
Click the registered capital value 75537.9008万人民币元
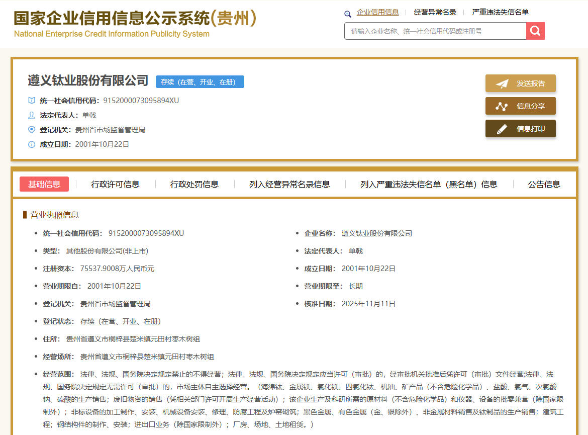point(118,269)
